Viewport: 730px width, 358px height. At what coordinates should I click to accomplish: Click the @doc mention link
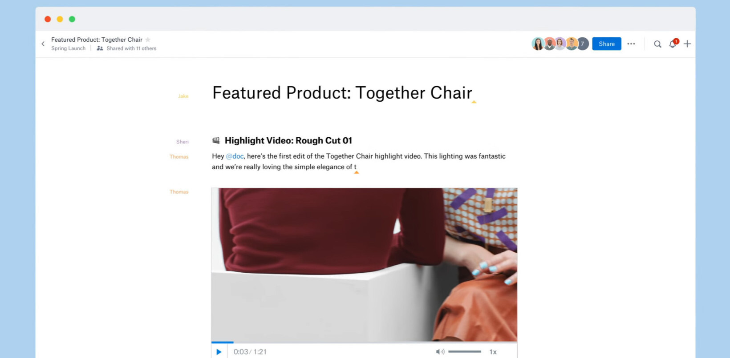[235, 156]
